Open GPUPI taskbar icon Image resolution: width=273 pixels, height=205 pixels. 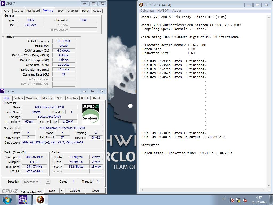[40, 200]
